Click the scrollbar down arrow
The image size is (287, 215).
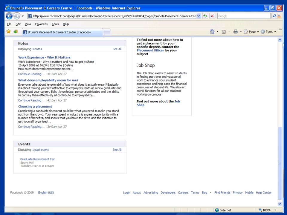click(280, 204)
